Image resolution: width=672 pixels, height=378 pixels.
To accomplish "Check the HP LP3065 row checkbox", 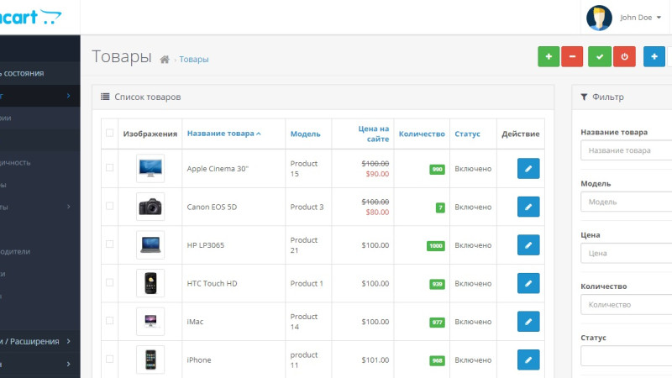I will click(x=110, y=244).
